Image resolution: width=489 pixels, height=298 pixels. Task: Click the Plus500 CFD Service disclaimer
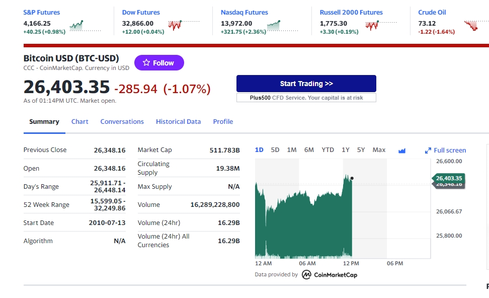306,98
